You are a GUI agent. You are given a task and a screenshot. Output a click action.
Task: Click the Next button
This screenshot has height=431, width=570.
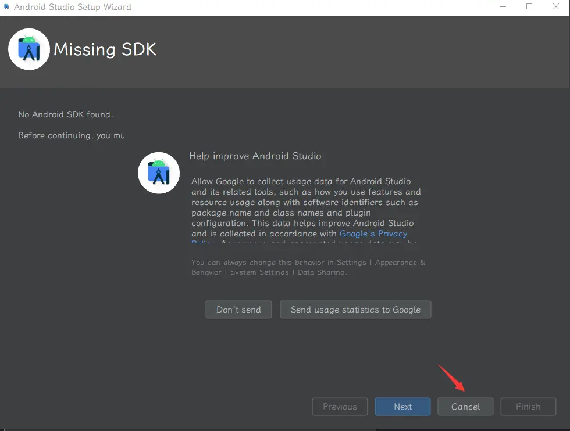pos(402,407)
